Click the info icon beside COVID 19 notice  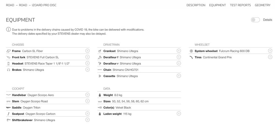coord(9,29)
